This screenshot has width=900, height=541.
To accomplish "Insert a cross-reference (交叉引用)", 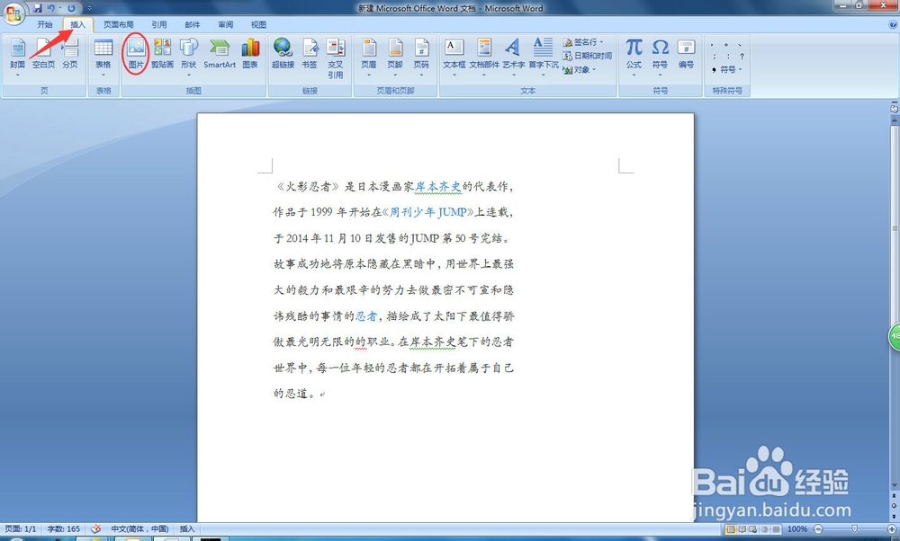I will (336, 58).
